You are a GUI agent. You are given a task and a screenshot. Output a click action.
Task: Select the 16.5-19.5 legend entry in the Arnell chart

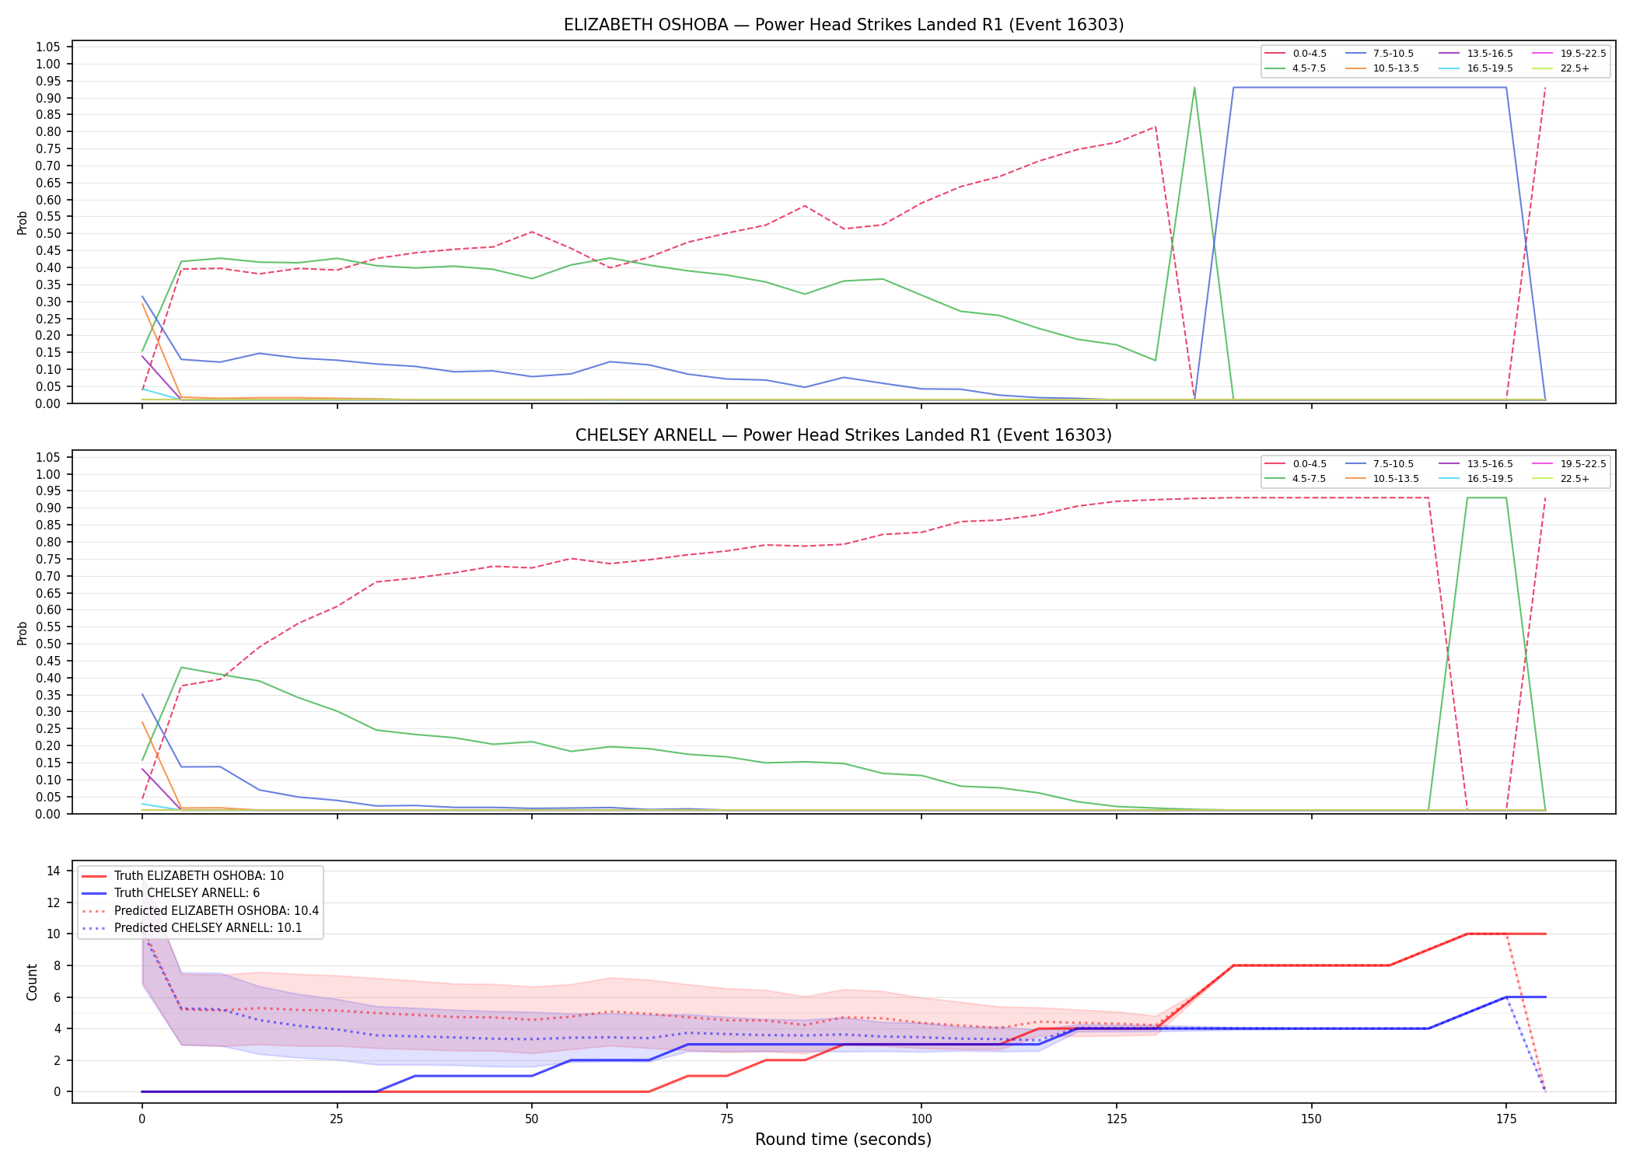[1476, 479]
